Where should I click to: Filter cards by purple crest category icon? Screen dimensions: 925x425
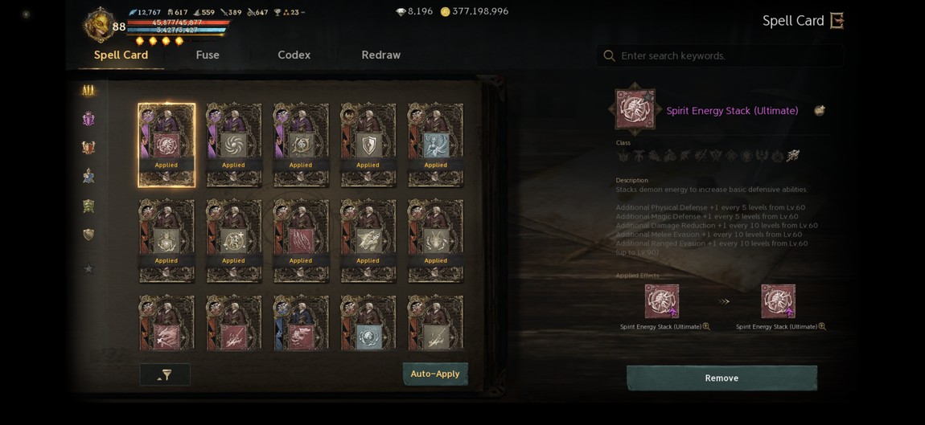point(88,119)
